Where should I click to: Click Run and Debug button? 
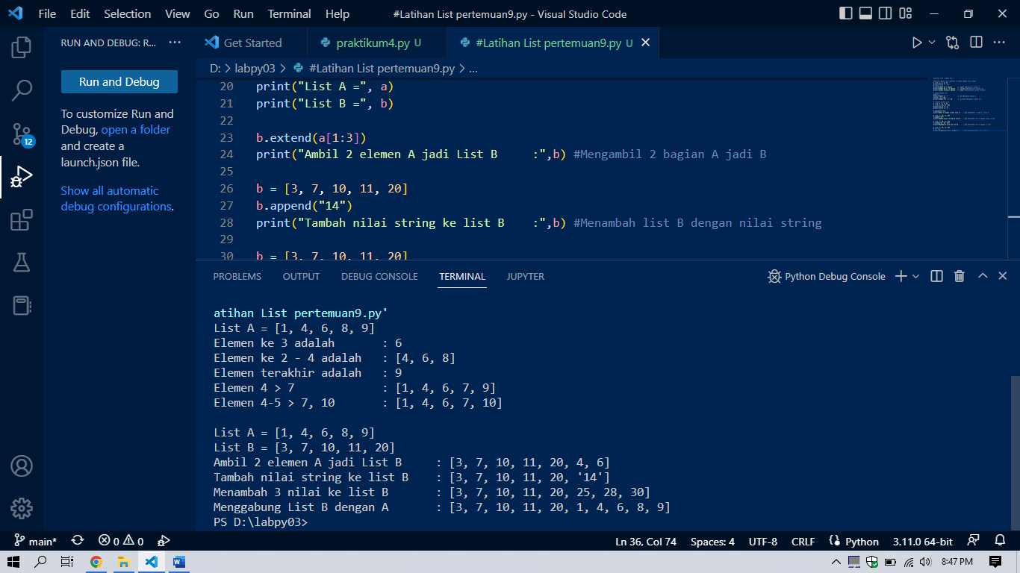click(119, 82)
